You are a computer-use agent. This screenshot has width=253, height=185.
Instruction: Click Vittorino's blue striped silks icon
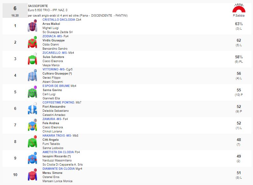(33, 76)
